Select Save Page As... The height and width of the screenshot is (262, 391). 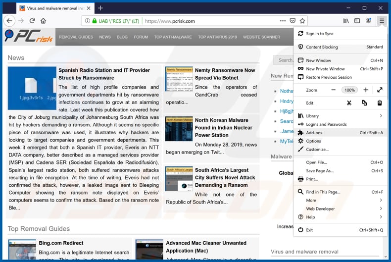(340, 171)
